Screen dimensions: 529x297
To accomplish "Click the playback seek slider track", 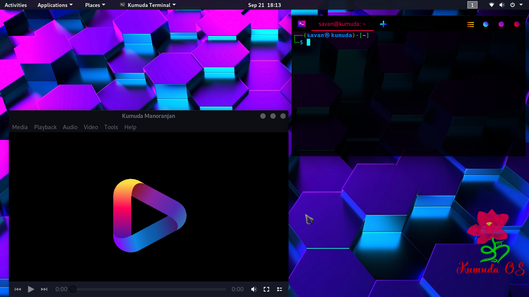I will point(149,289).
